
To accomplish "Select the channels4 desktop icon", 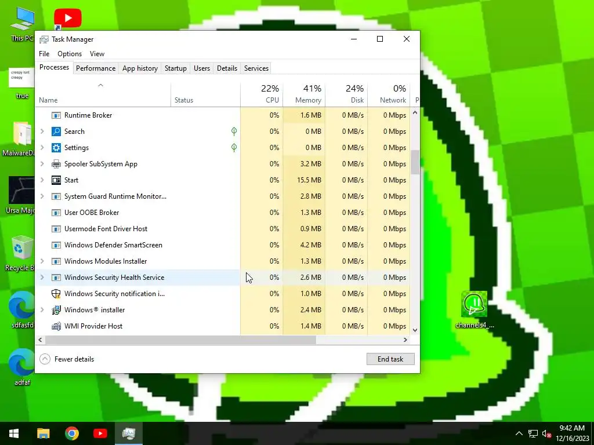I will tap(475, 309).
